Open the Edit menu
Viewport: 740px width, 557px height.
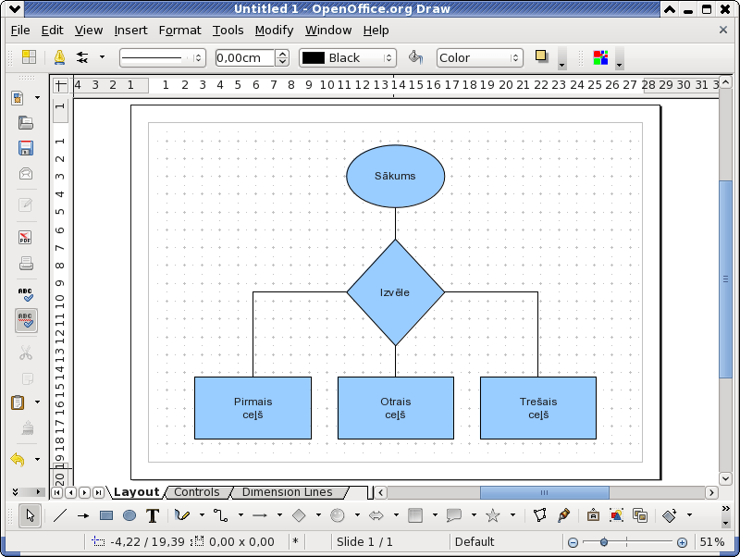(x=52, y=31)
